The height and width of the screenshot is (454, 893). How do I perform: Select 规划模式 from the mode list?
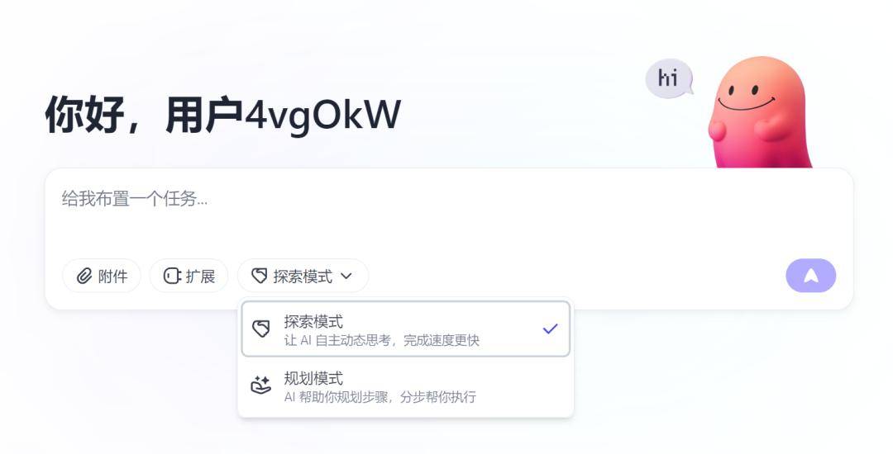(x=313, y=378)
